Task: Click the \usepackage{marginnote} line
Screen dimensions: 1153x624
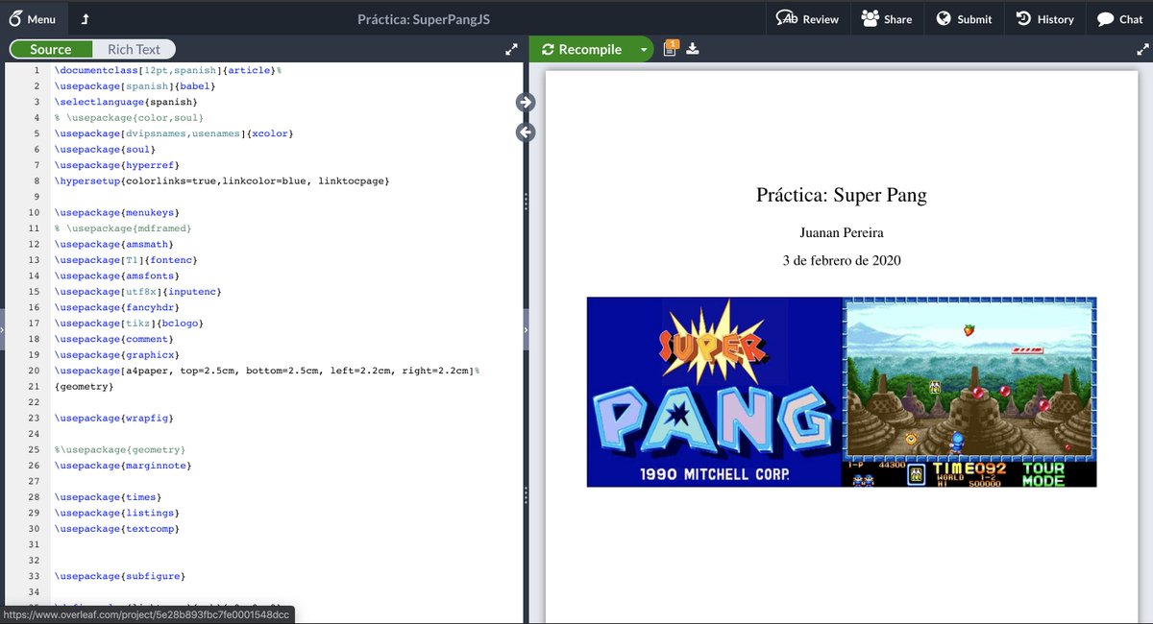Action: coord(122,466)
